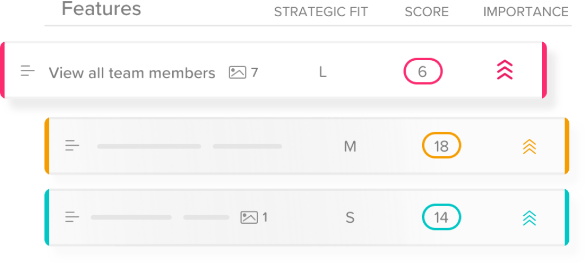Screen dimensions: 585x264
Task: Sort by the SCORE column header
Action: click(426, 12)
